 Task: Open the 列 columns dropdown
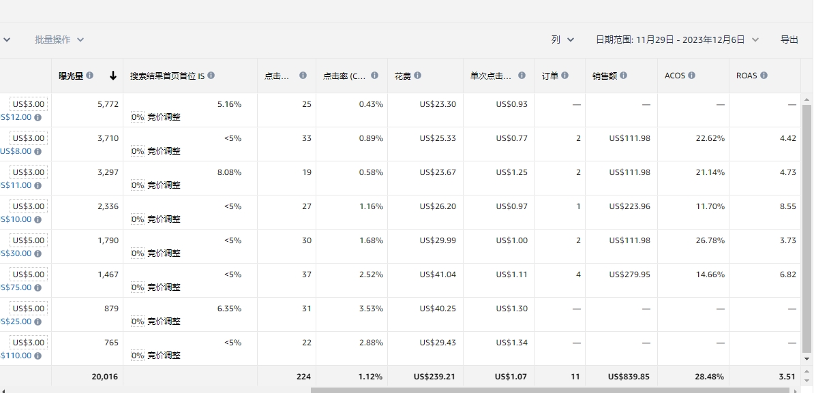562,40
